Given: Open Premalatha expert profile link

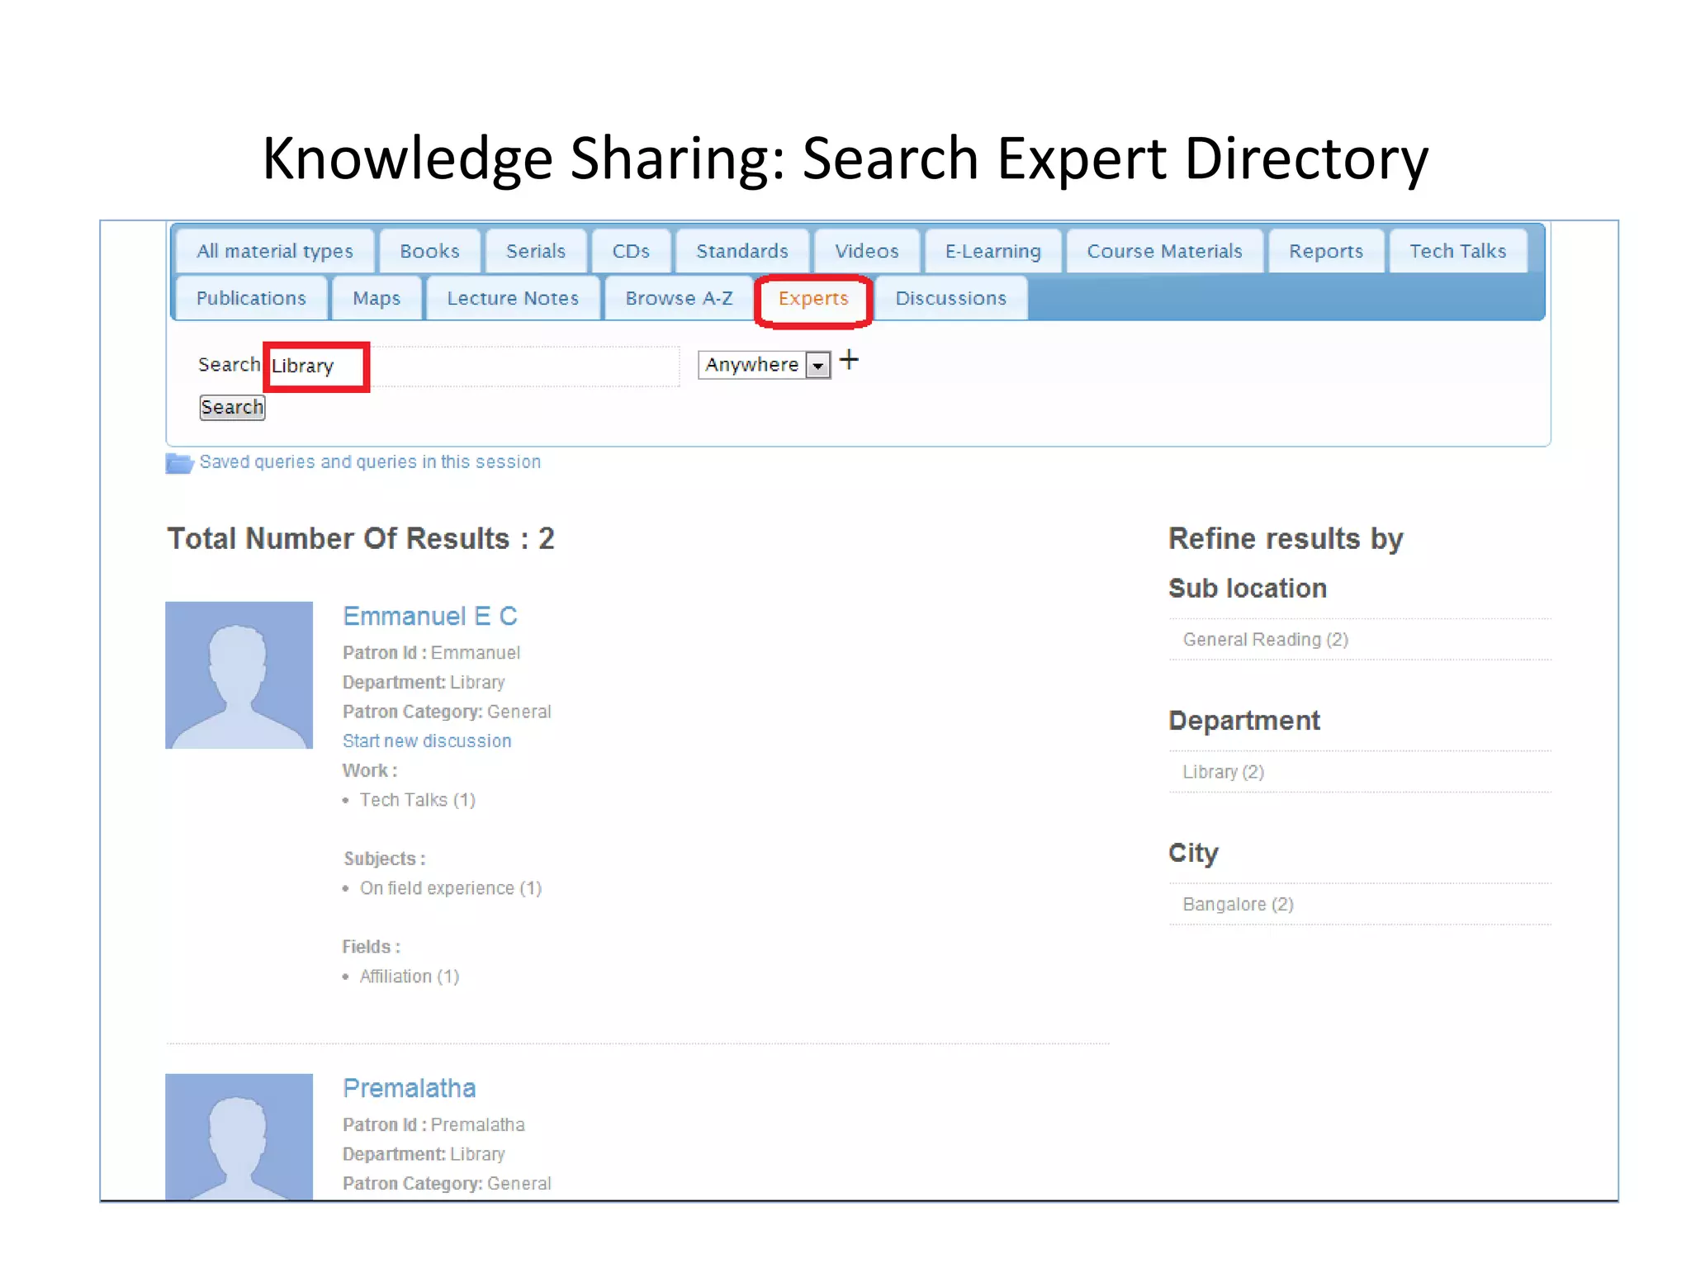Looking at the screenshot, I should 410,1088.
